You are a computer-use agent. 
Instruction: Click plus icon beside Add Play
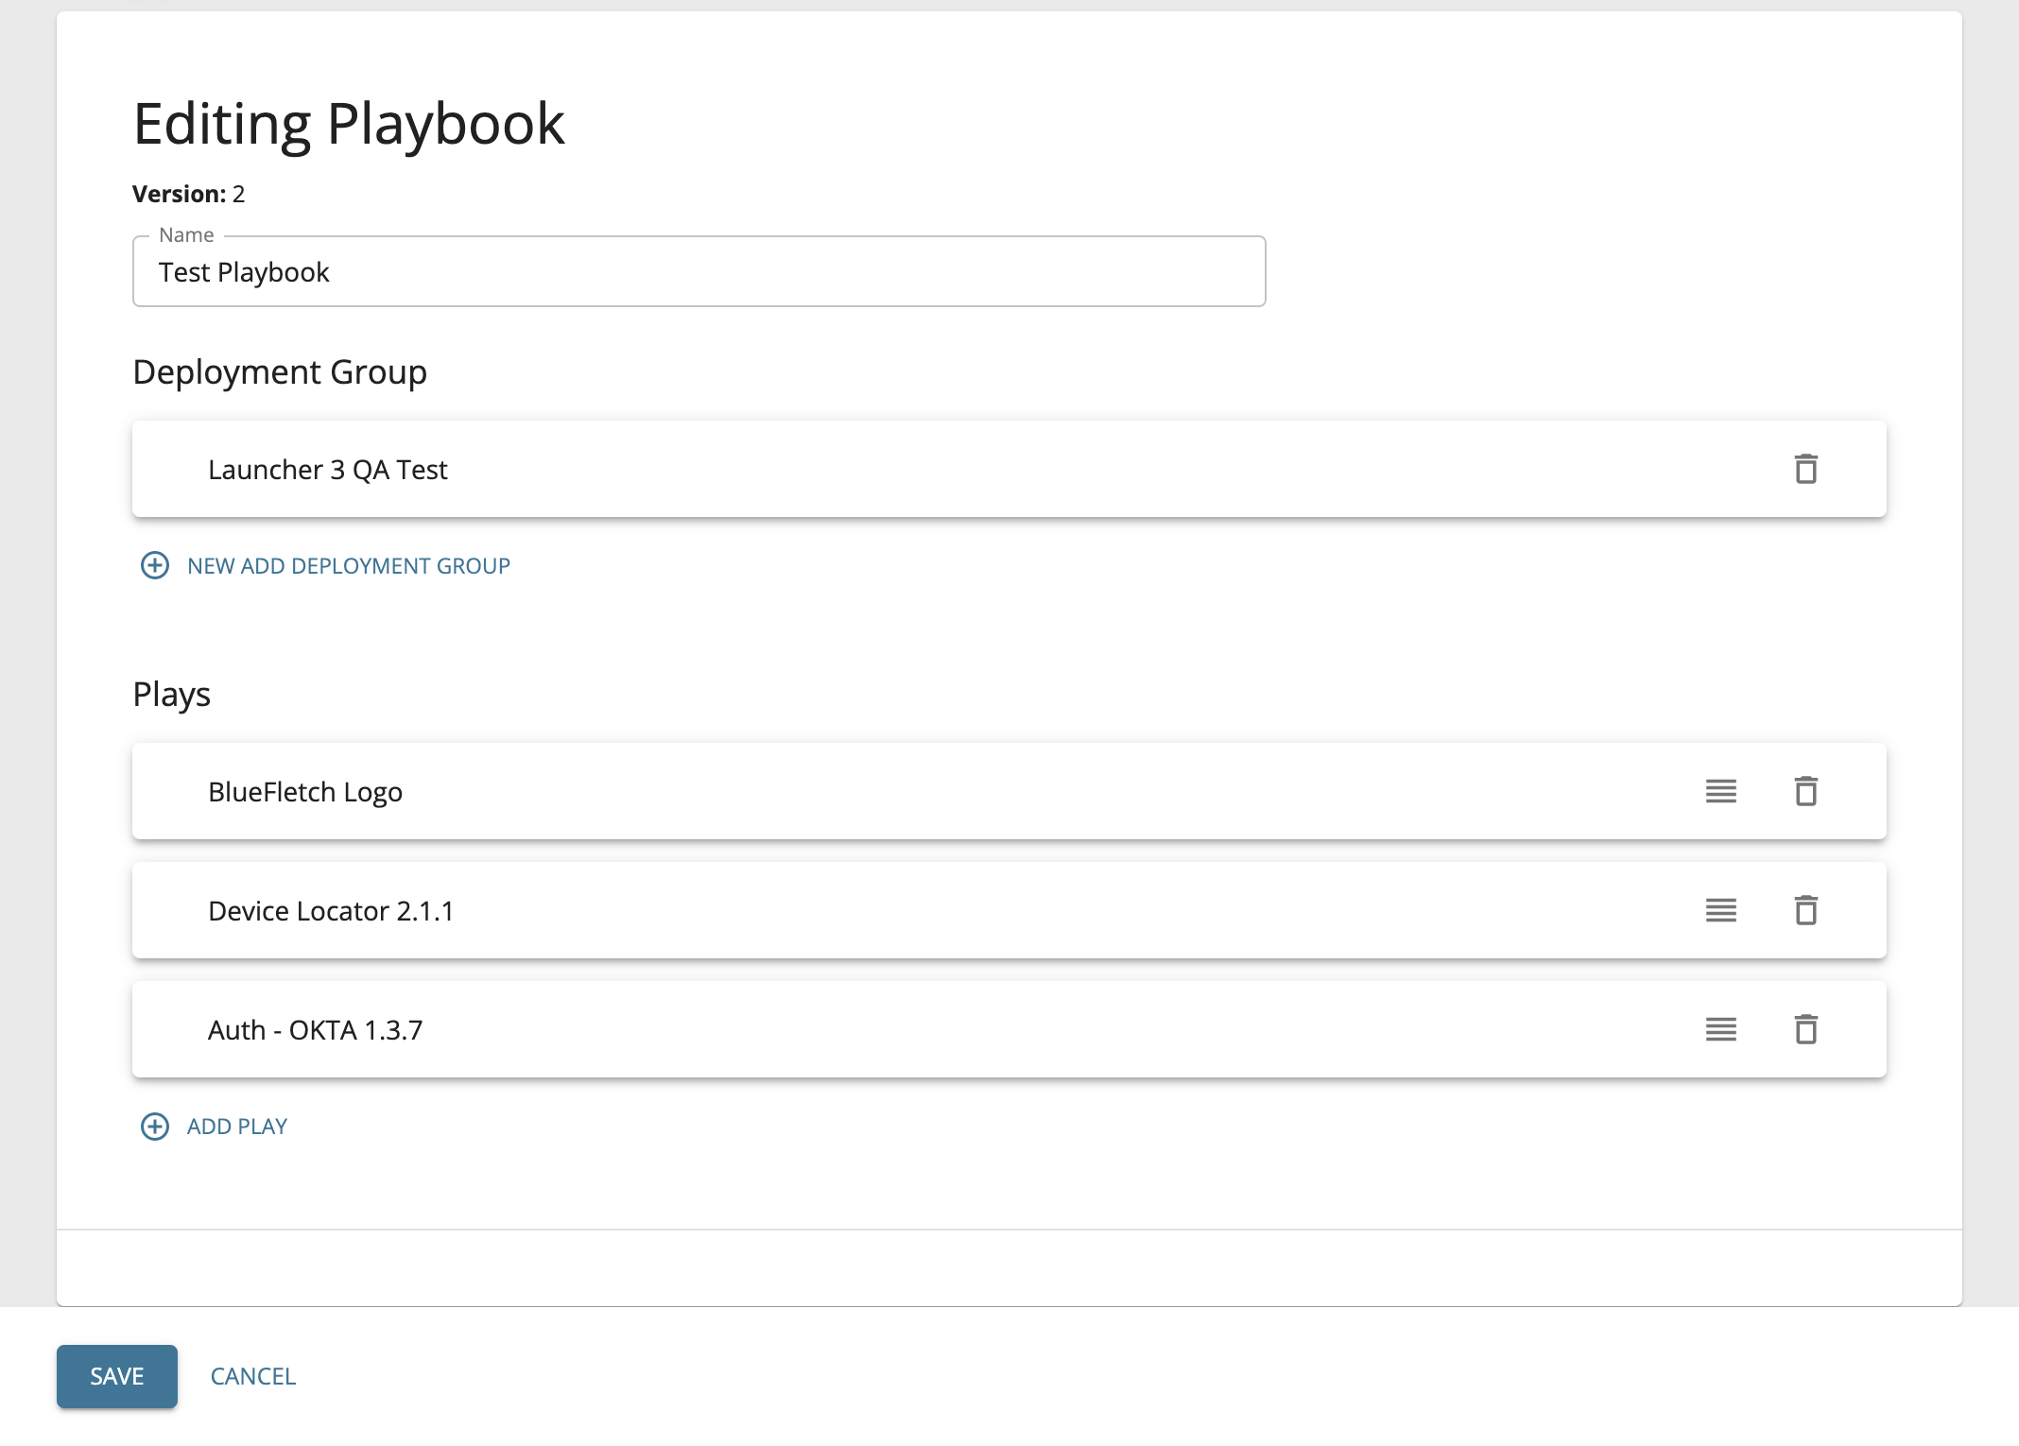click(155, 1126)
